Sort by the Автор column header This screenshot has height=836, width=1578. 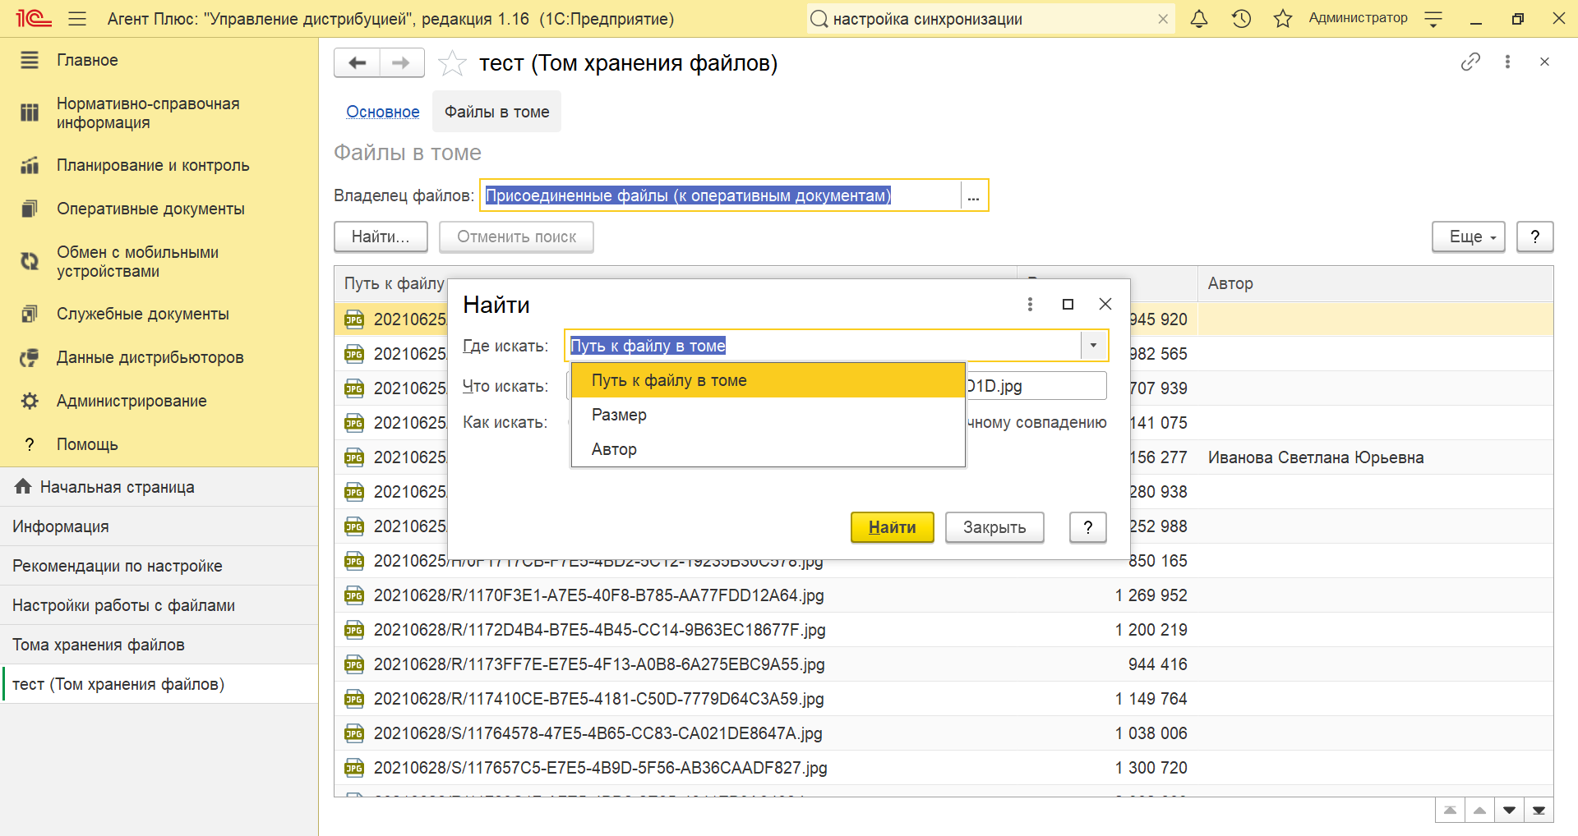click(x=1375, y=283)
